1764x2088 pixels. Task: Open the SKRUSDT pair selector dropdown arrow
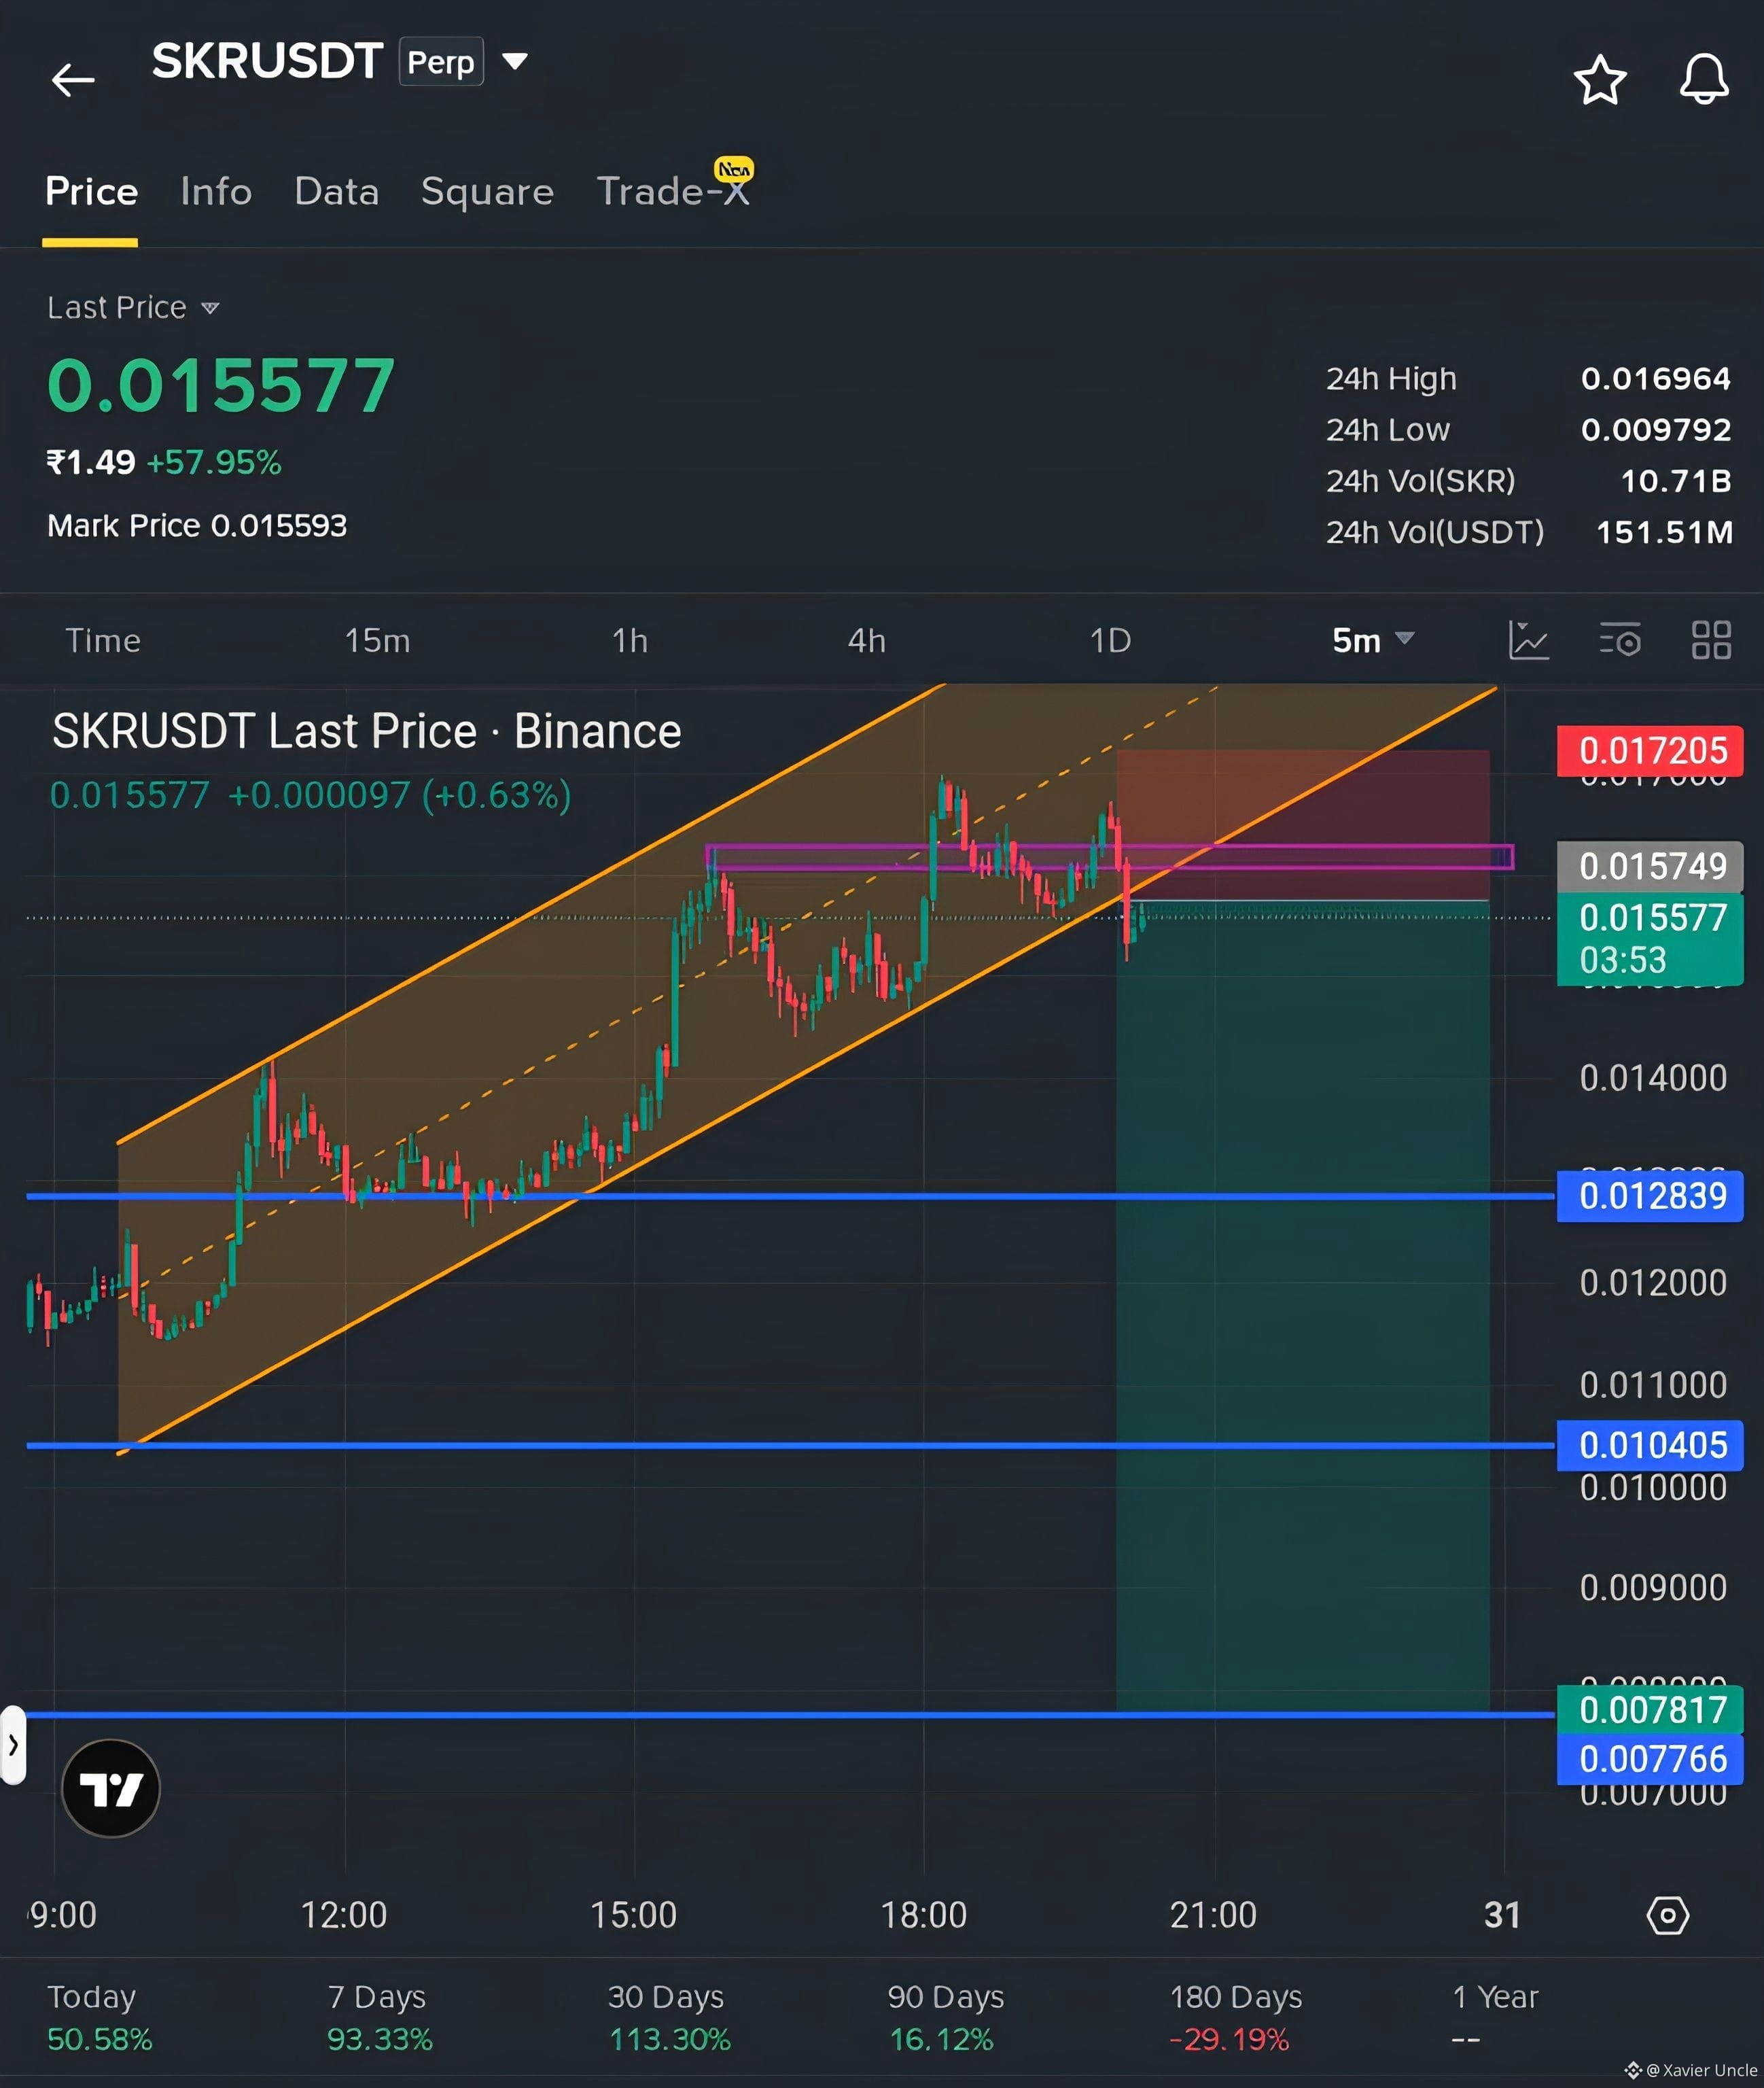515,61
